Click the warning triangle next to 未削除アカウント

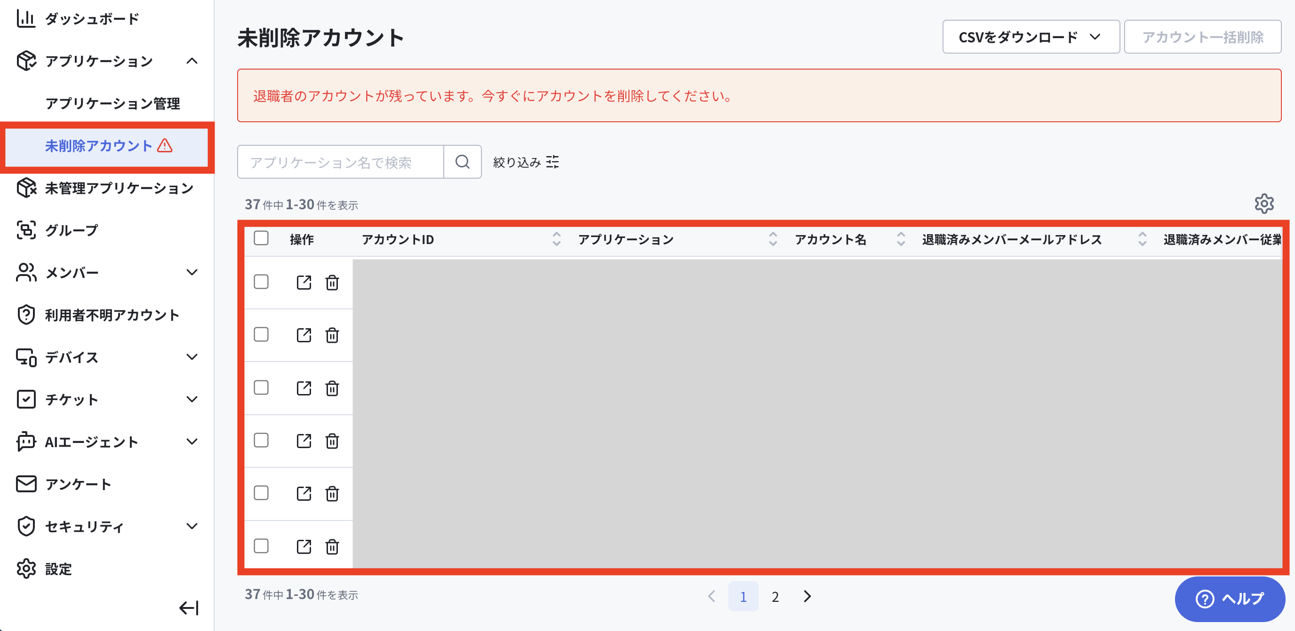(165, 146)
